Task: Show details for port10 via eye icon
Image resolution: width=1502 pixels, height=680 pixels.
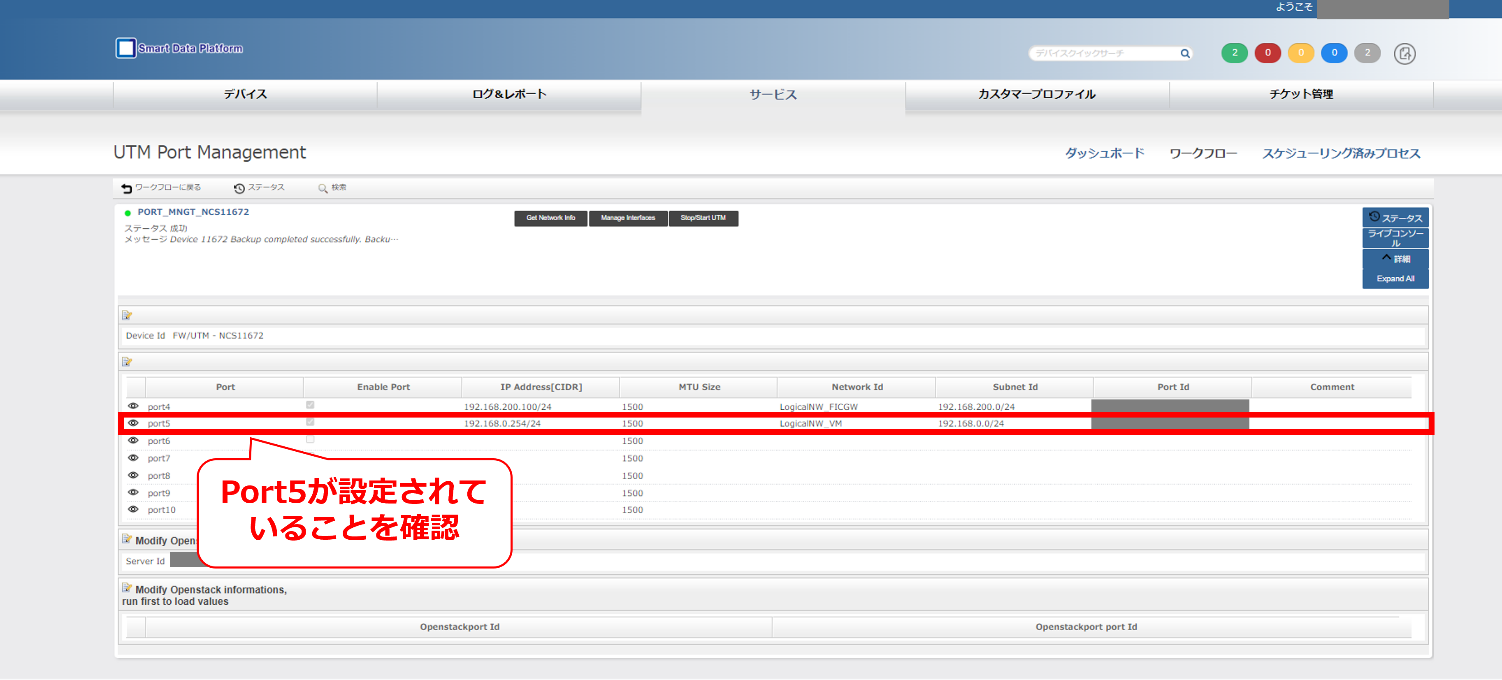Action: pyautogui.click(x=134, y=508)
